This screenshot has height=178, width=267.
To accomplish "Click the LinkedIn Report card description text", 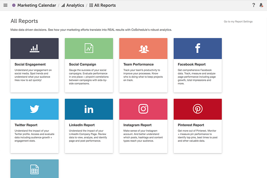I will (88, 136).
